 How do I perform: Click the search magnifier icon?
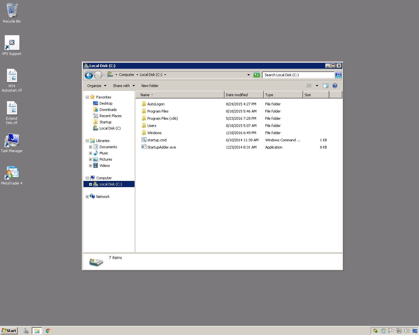point(338,75)
